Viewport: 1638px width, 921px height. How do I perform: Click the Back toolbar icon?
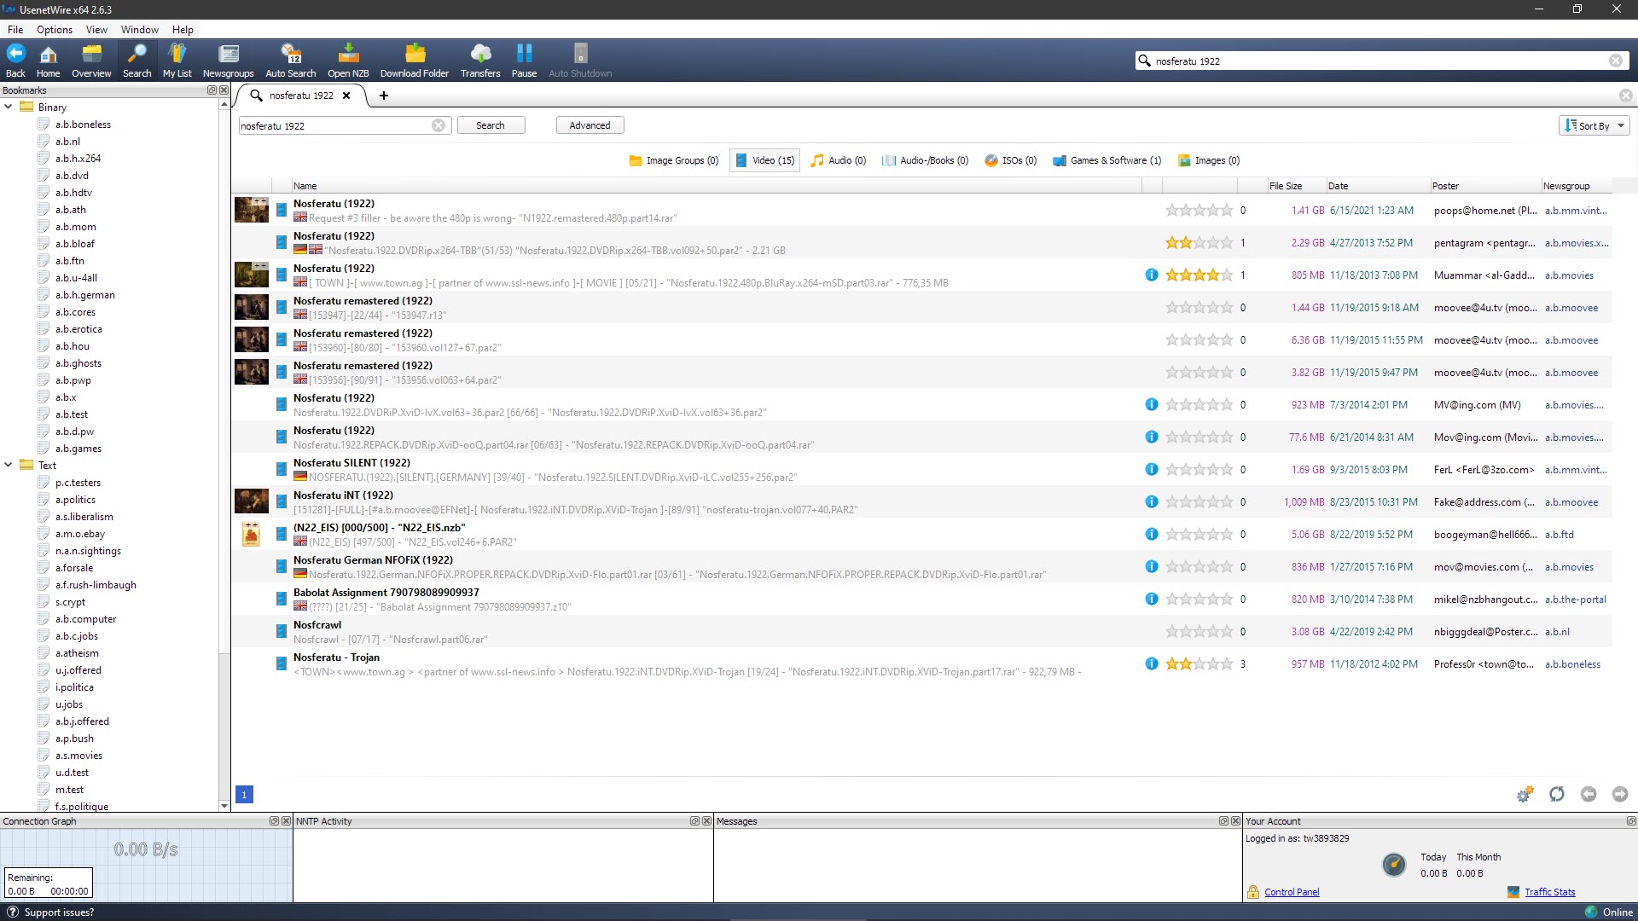(x=15, y=61)
